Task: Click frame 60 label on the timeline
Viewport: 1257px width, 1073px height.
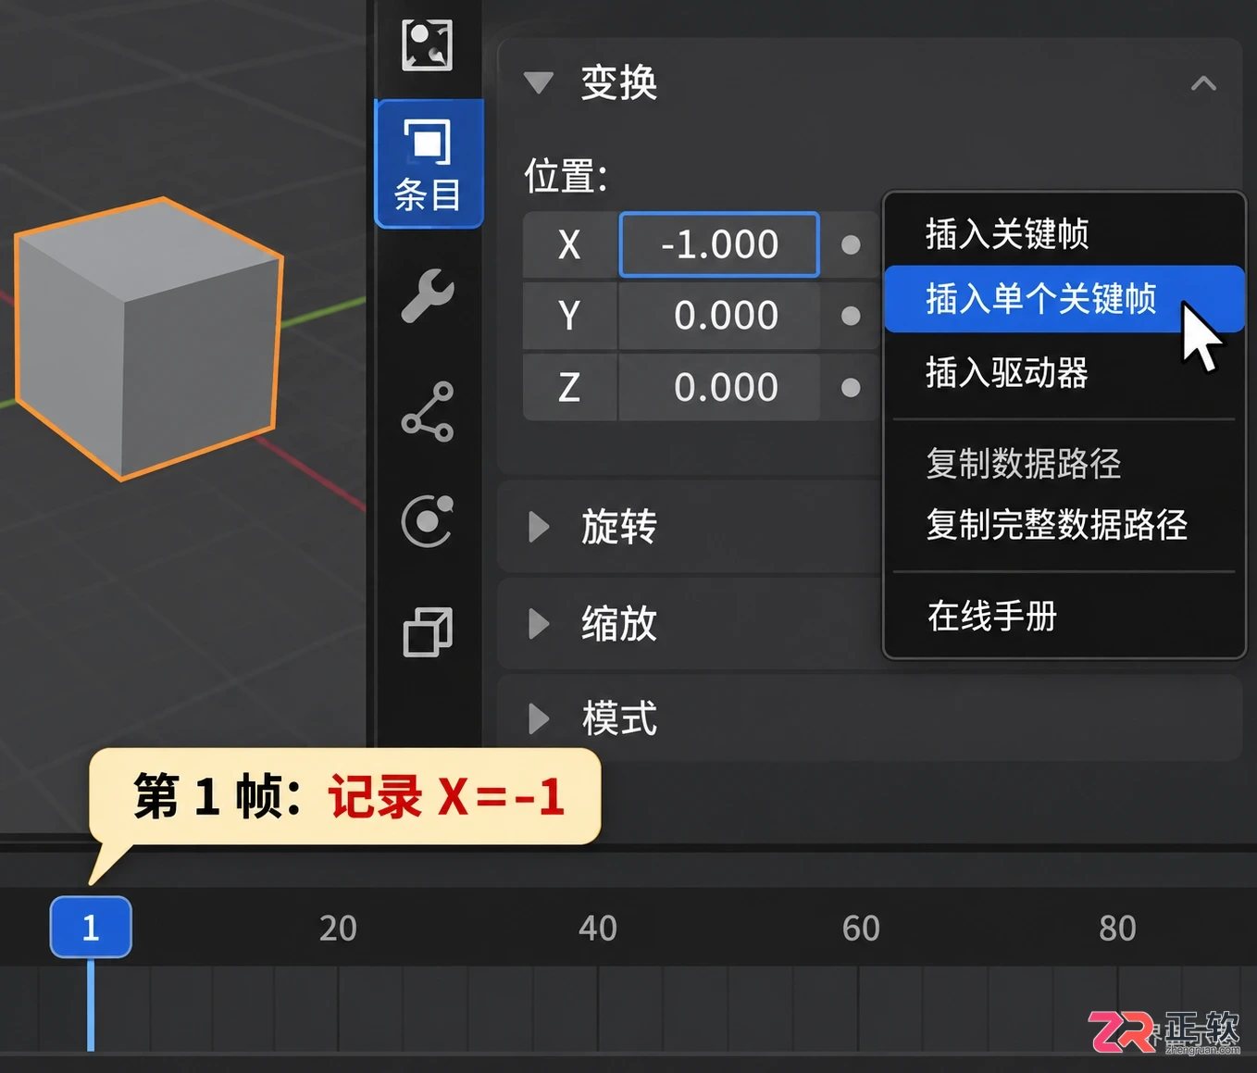Action: pos(861,928)
